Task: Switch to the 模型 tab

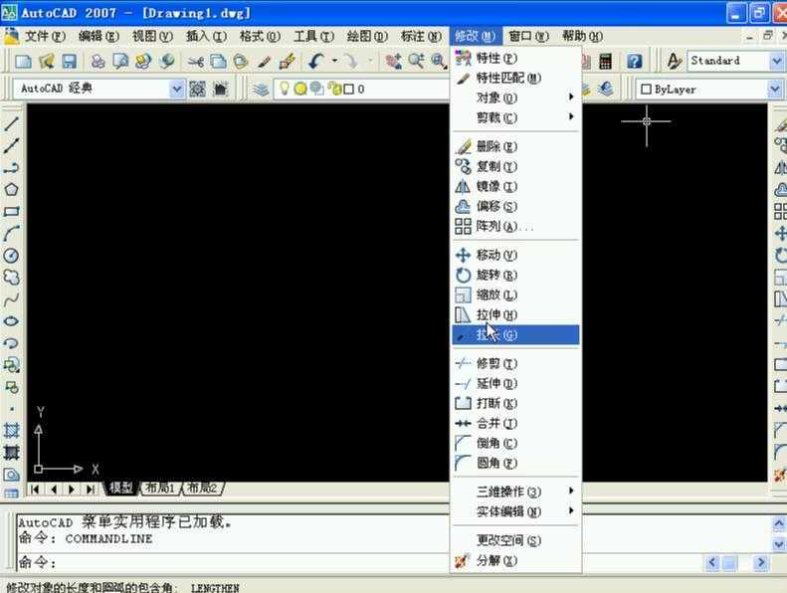Action: click(120, 489)
